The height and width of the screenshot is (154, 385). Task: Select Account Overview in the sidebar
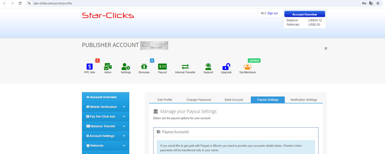(106, 97)
